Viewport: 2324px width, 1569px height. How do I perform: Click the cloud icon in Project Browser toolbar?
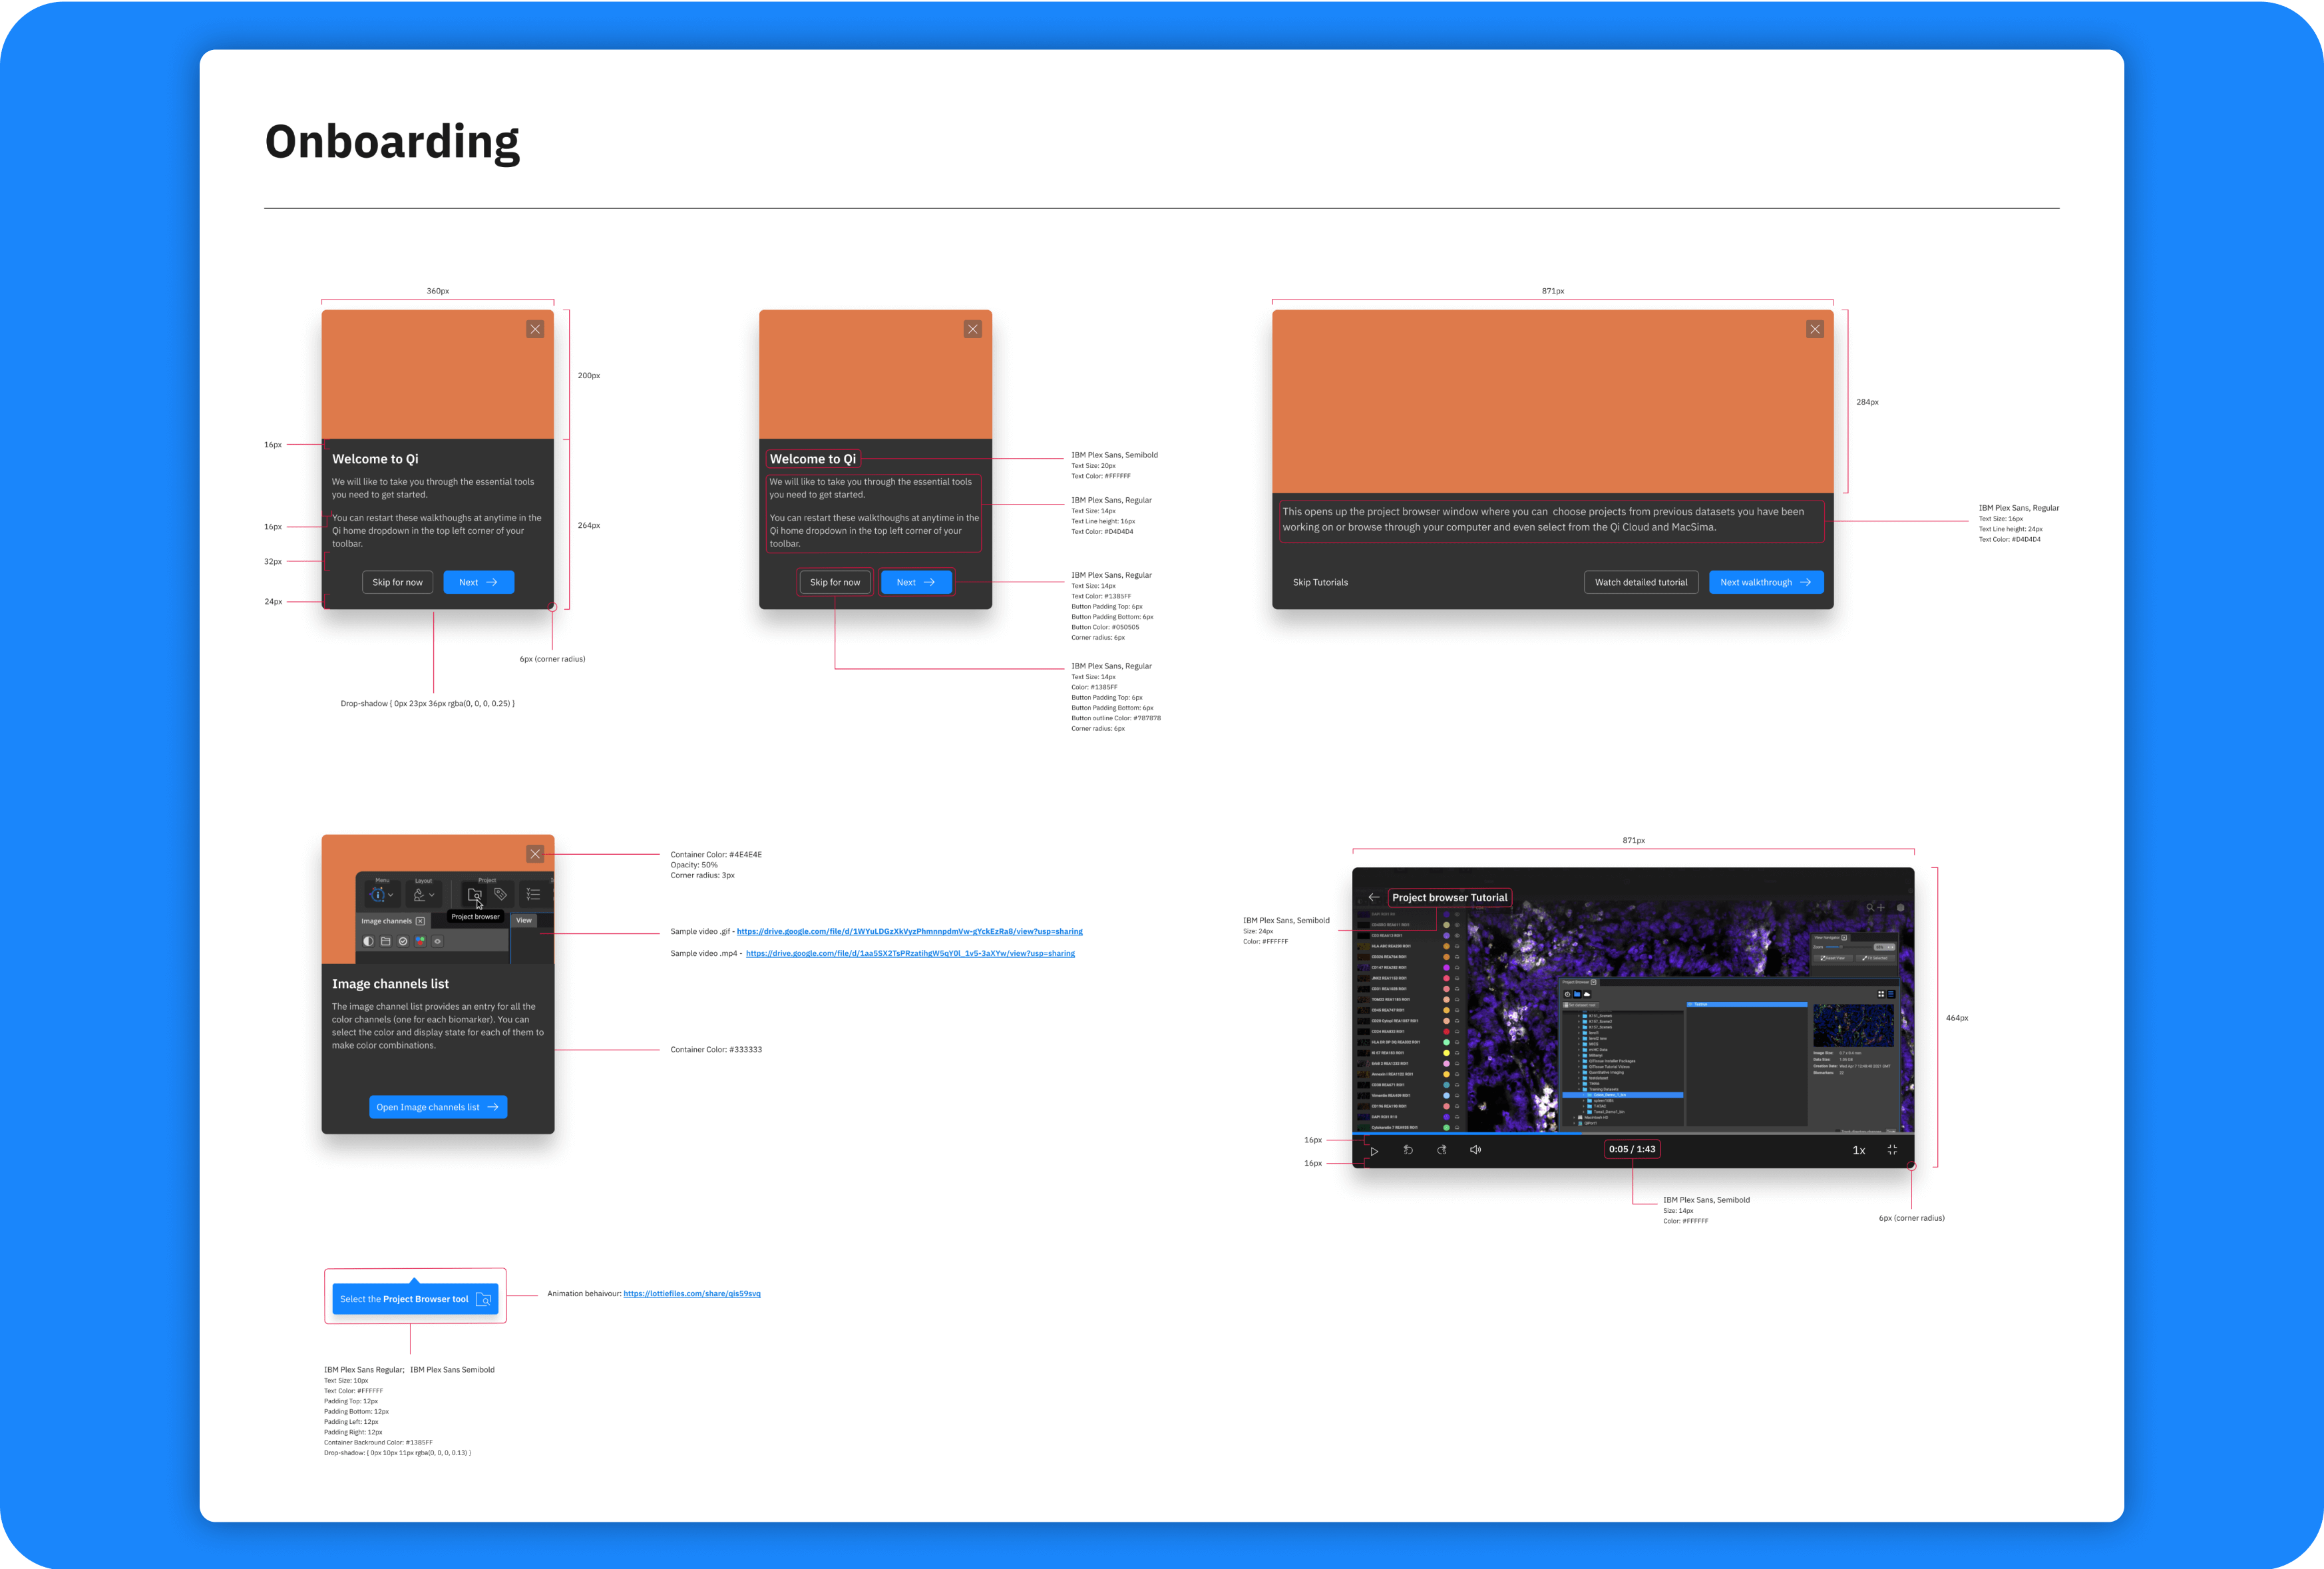pyautogui.click(x=1587, y=994)
